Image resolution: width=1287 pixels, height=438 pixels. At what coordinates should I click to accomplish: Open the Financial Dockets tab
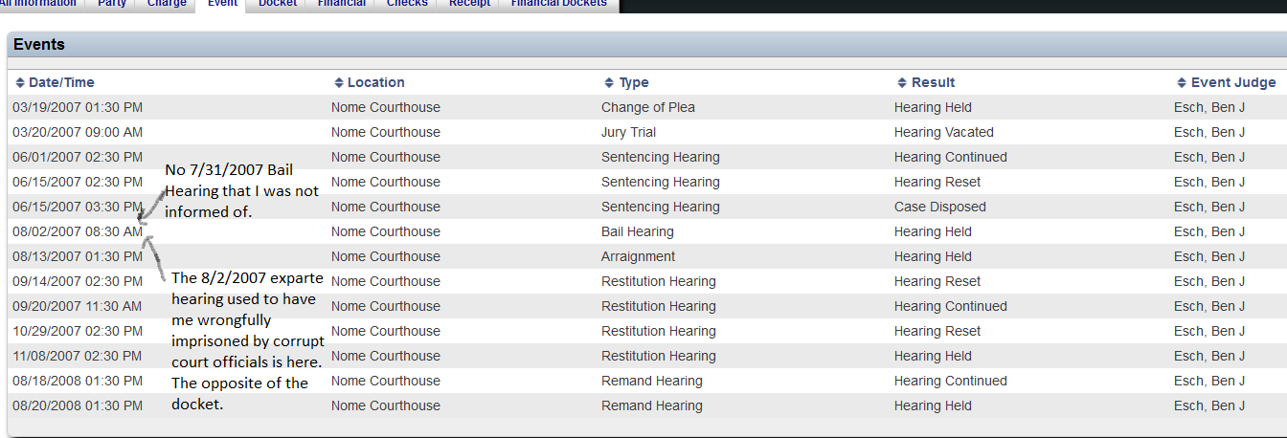pyautogui.click(x=558, y=4)
